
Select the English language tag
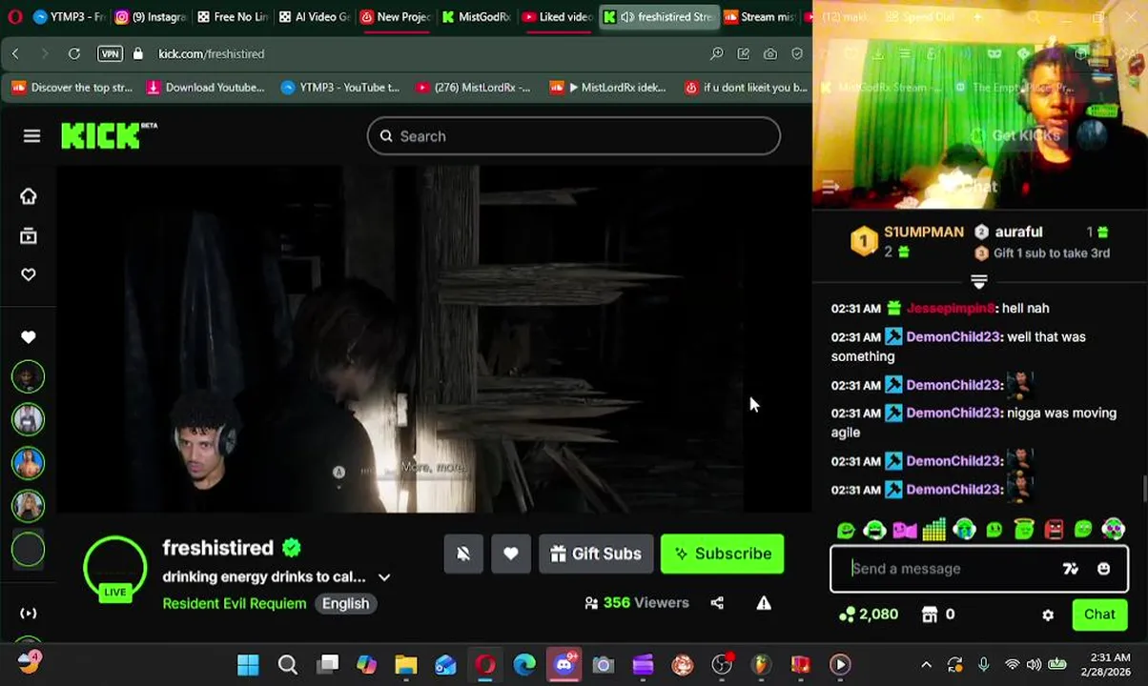(x=345, y=603)
